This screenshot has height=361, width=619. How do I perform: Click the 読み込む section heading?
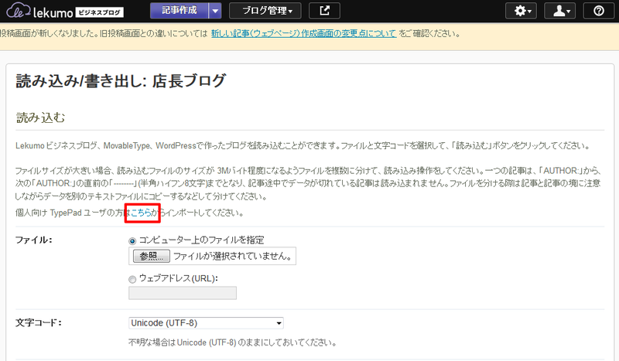pyautogui.click(x=41, y=117)
